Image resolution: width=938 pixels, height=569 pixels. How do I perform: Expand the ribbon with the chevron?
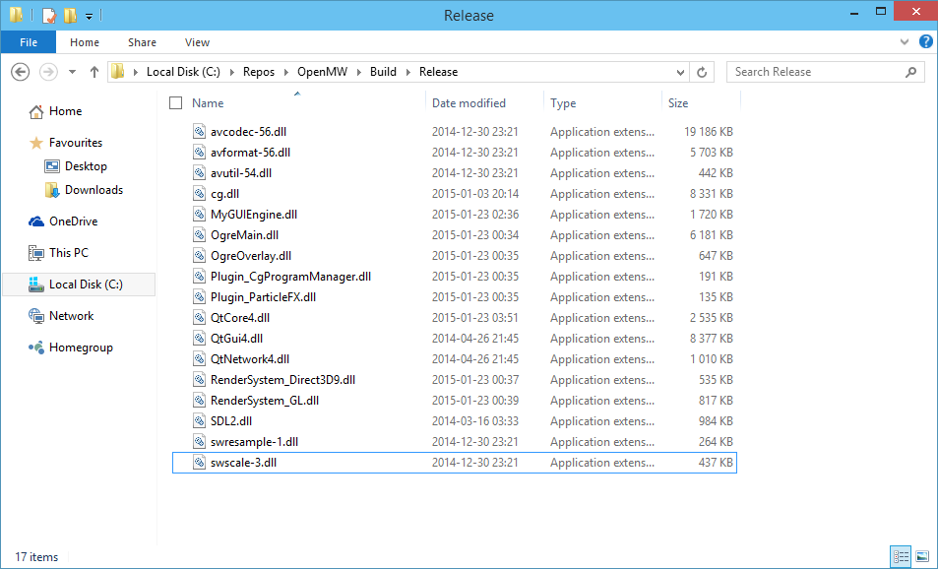click(904, 41)
